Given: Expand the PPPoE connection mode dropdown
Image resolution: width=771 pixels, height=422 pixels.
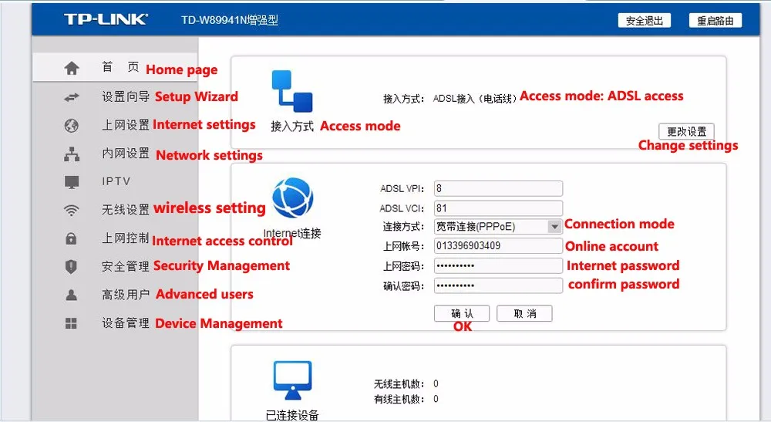Looking at the screenshot, I should click(x=554, y=227).
